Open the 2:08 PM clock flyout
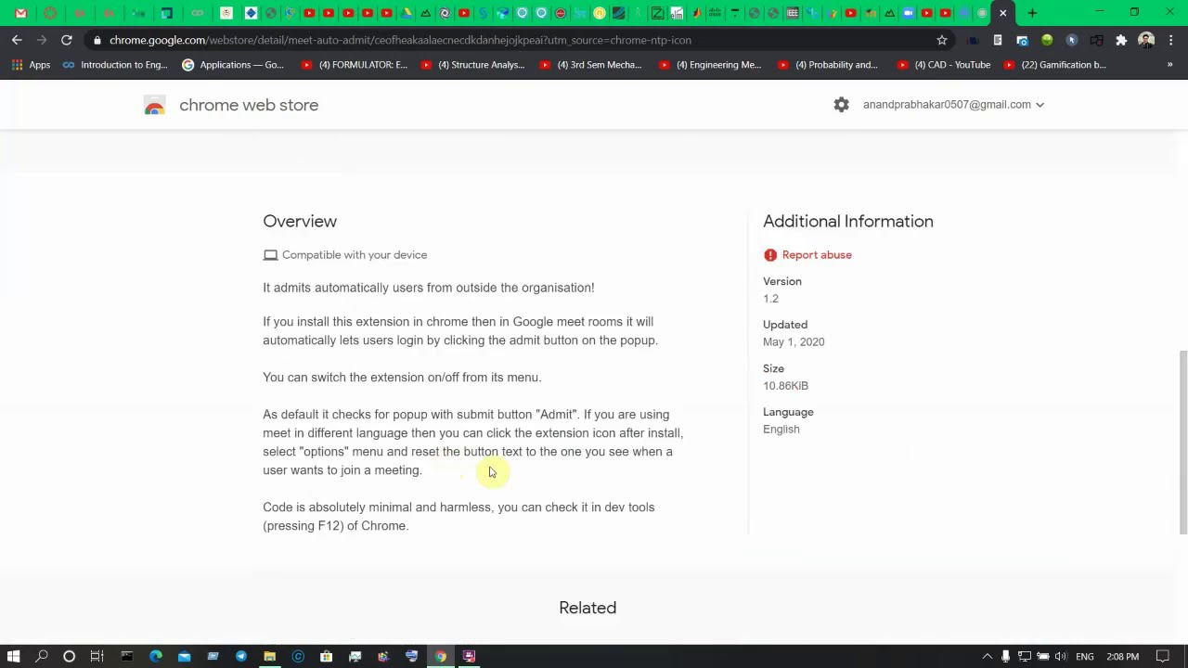This screenshot has height=668, width=1188. [x=1122, y=656]
